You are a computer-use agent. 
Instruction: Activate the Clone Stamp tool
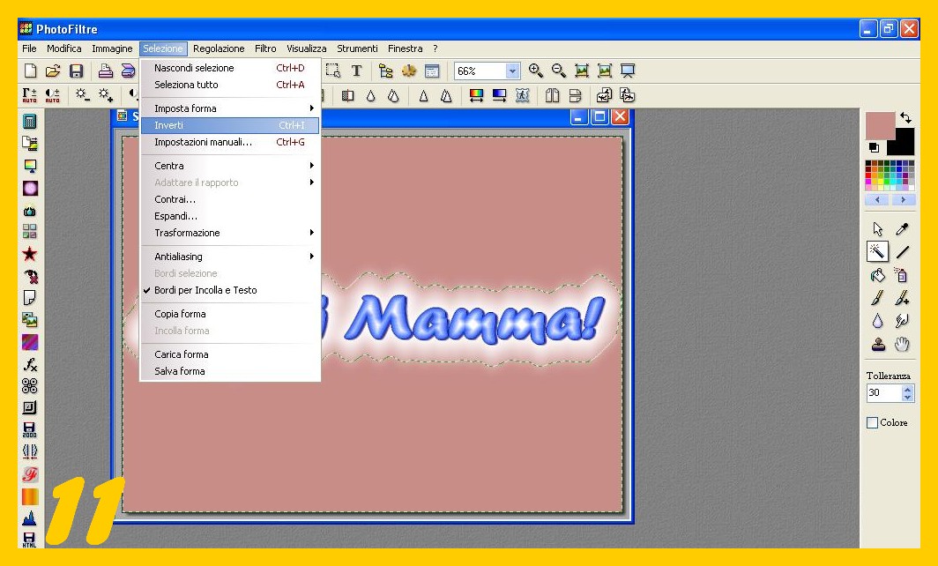tap(877, 344)
